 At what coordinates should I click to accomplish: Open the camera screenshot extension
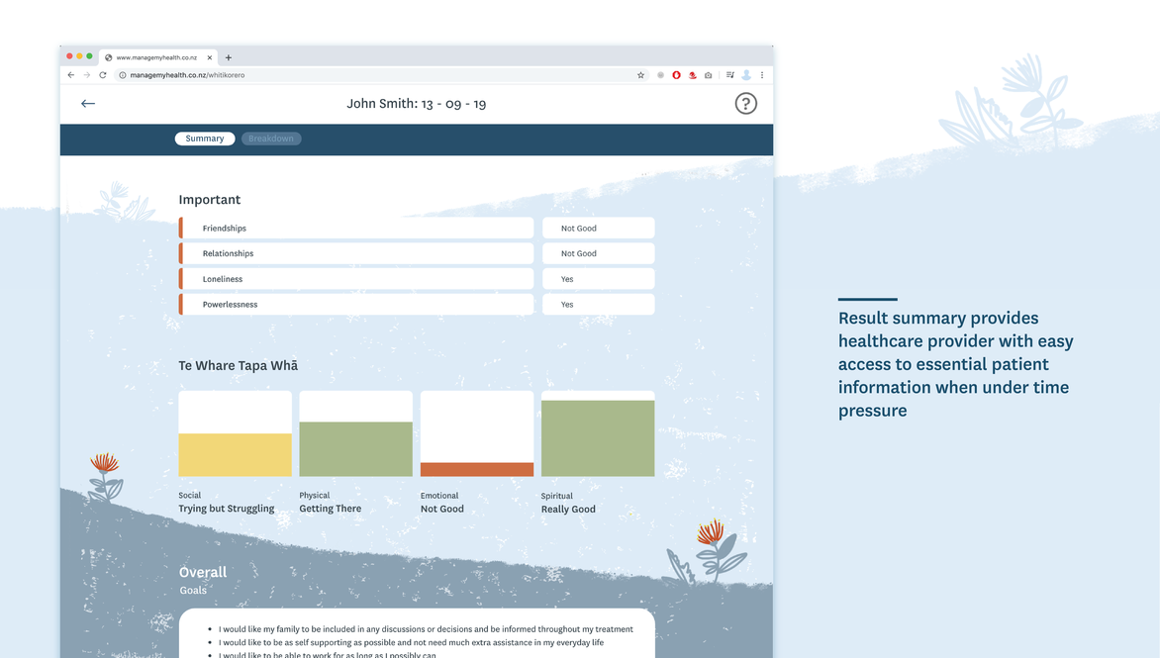pos(708,75)
